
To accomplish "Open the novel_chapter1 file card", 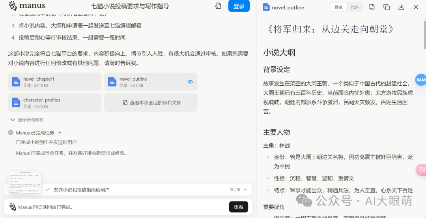I will tap(54, 82).
